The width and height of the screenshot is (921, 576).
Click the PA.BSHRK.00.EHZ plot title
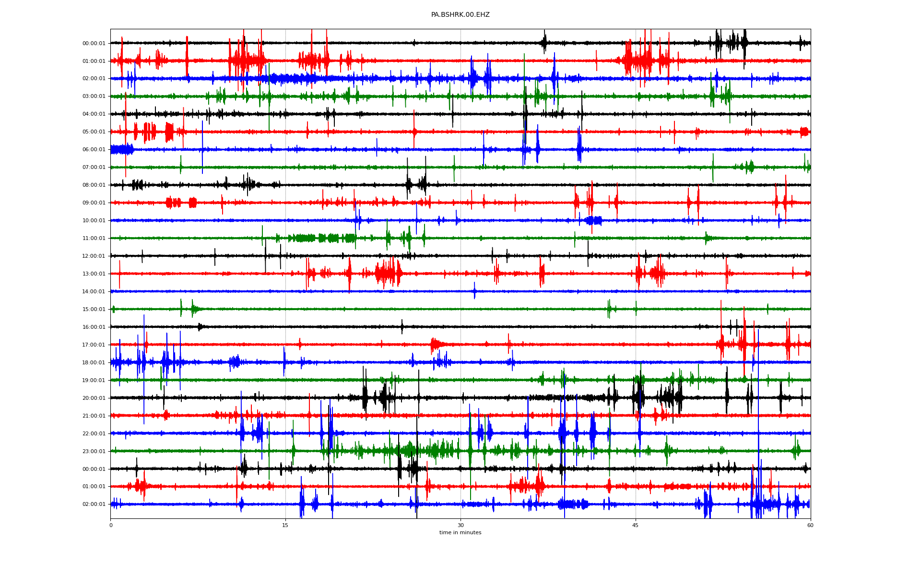pyautogui.click(x=460, y=15)
